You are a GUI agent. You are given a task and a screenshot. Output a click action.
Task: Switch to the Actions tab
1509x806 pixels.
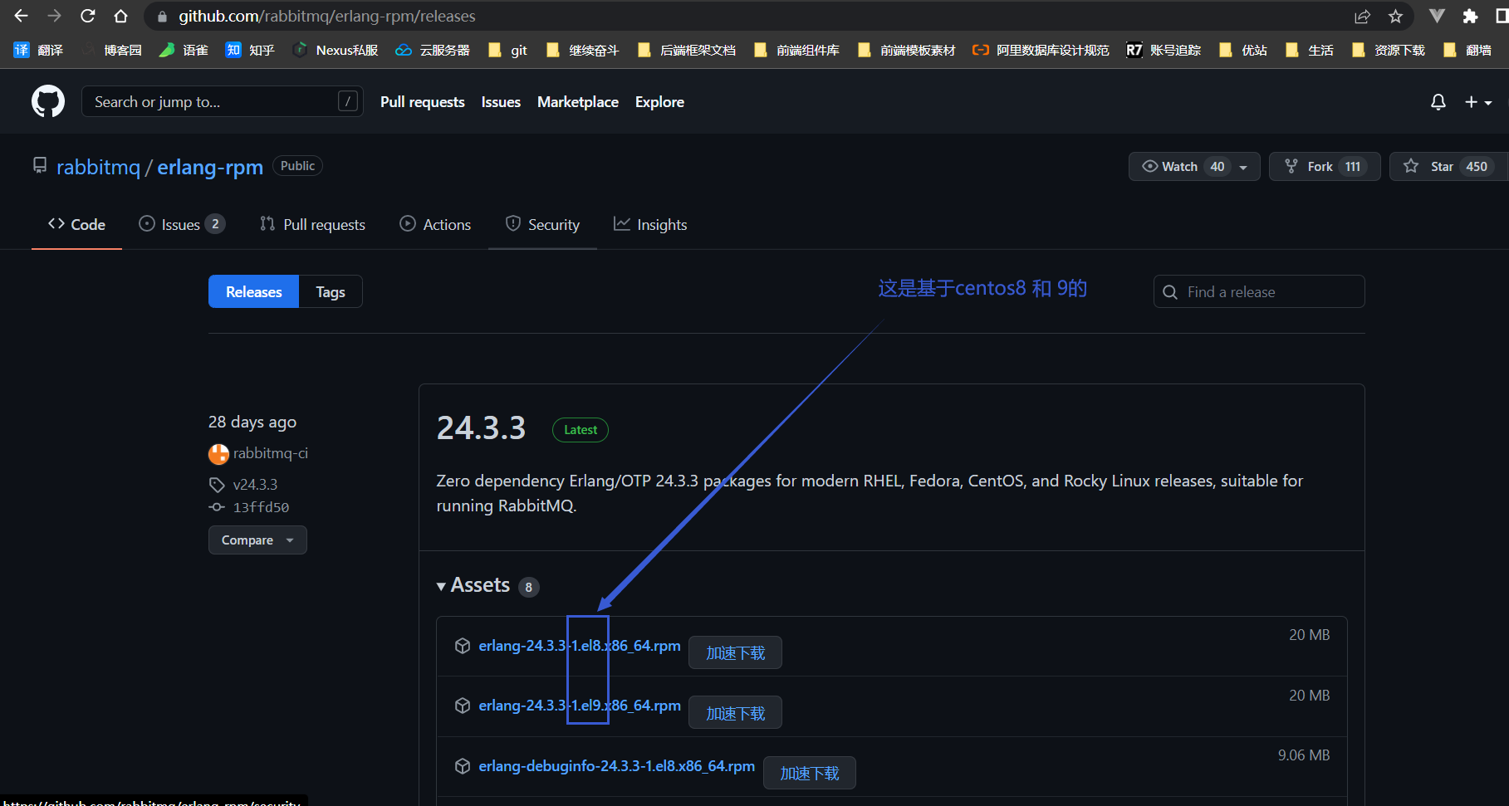click(x=435, y=224)
